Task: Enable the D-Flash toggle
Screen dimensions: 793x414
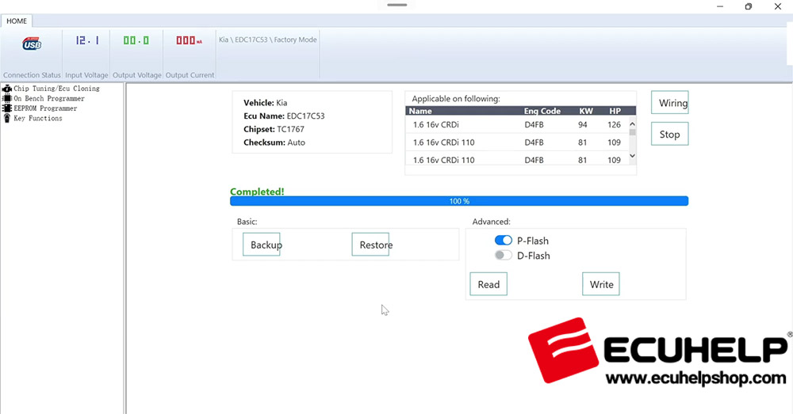Action: [x=504, y=255]
